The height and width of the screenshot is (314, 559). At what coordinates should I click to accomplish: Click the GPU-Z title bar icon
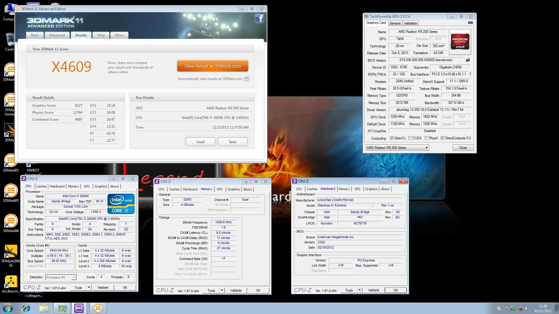point(366,16)
